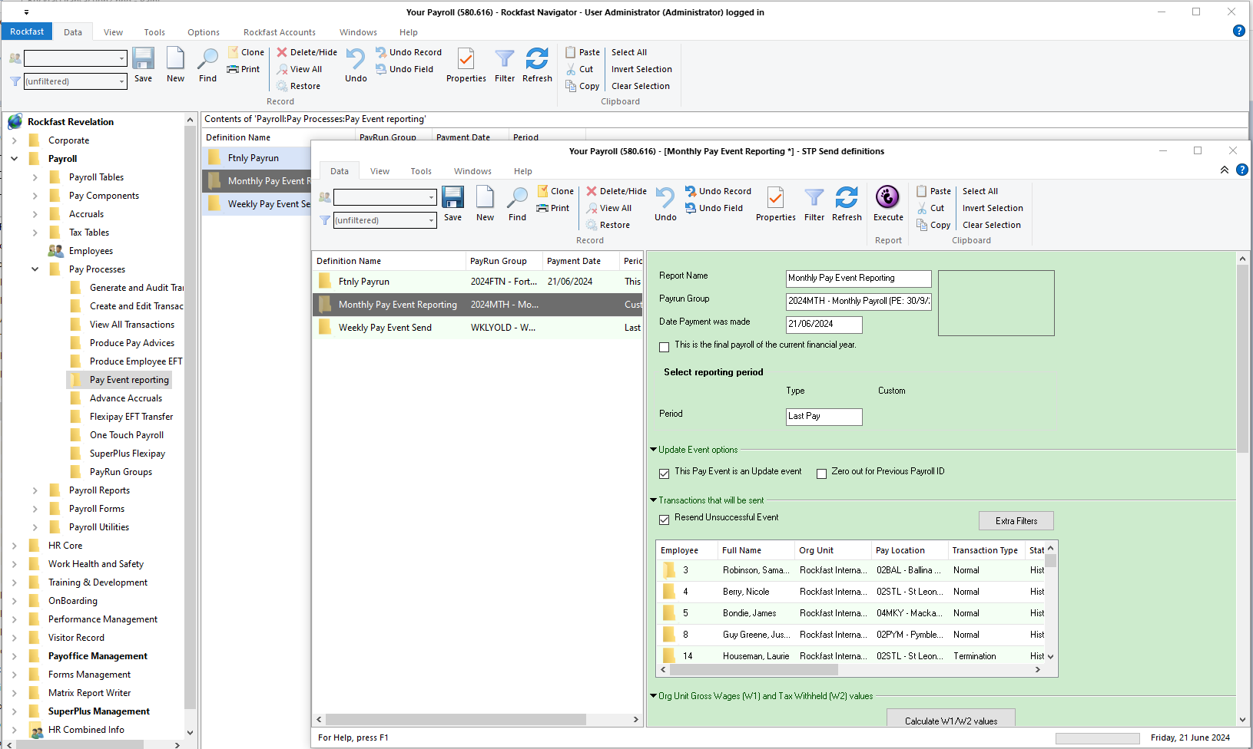Image resolution: width=1253 pixels, height=749 pixels.
Task: Collapse ribbon arrow in STP window
Action: pos(1225,170)
